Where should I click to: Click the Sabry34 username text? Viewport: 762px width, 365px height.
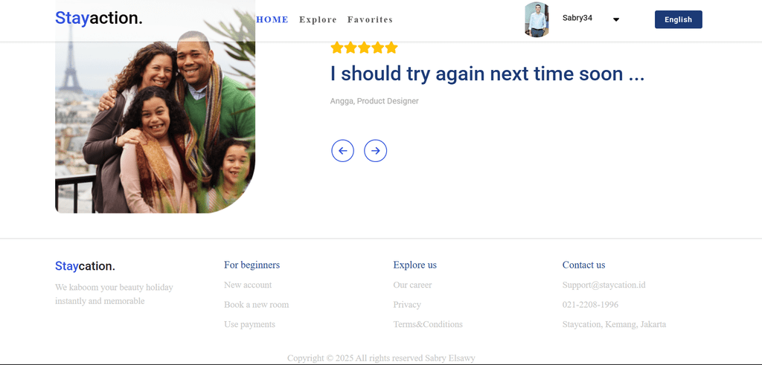click(x=577, y=18)
